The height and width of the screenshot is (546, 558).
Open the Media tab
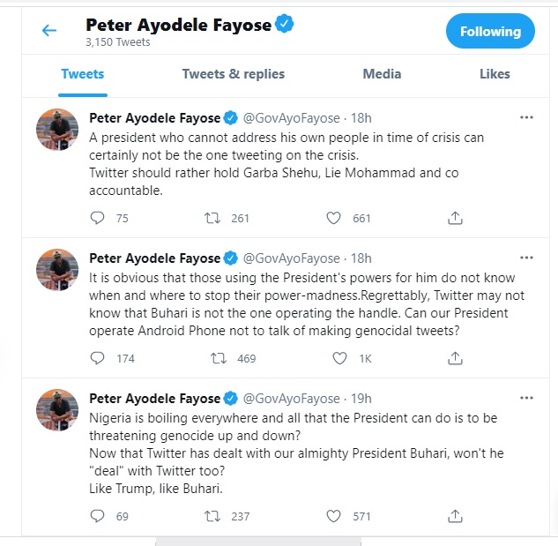tap(382, 74)
